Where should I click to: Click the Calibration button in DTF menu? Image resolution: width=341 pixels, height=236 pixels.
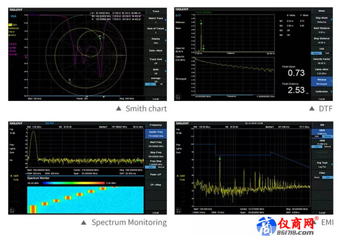click(x=322, y=92)
